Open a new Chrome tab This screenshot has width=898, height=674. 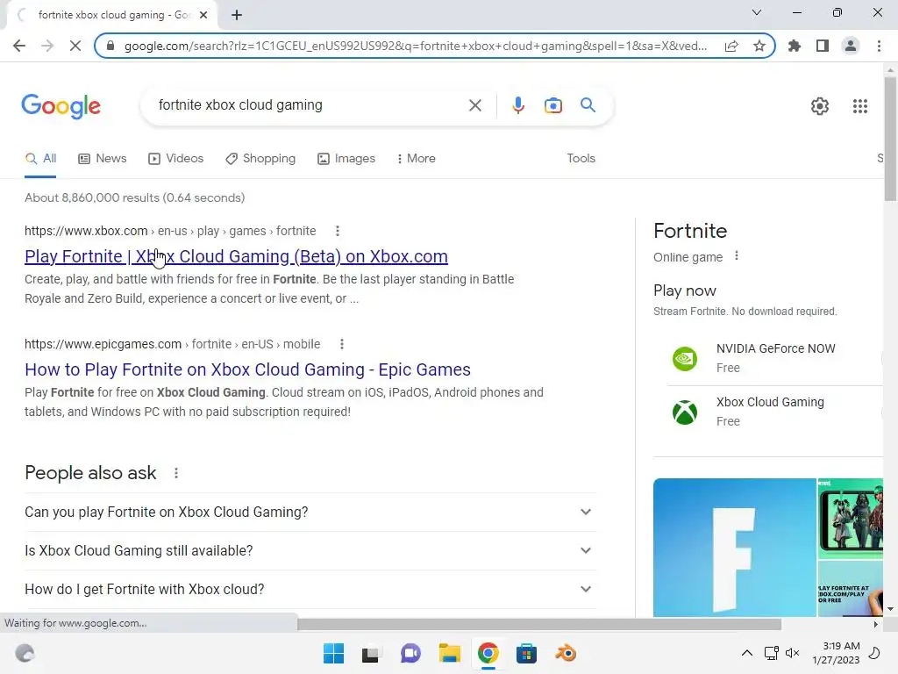pyautogui.click(x=237, y=15)
